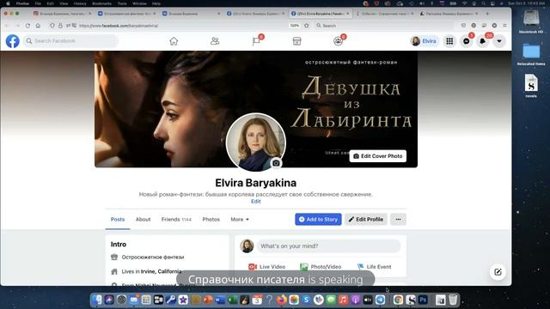Open Word in the Dock
This screenshot has width=550, height=309.
(x=220, y=300)
